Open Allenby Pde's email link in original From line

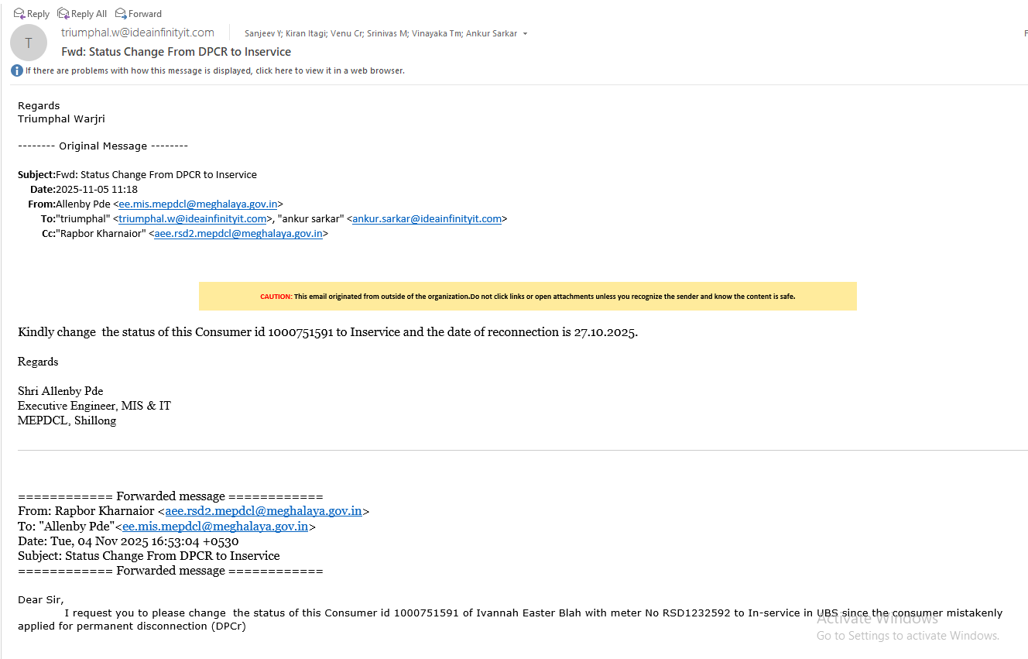coord(197,204)
